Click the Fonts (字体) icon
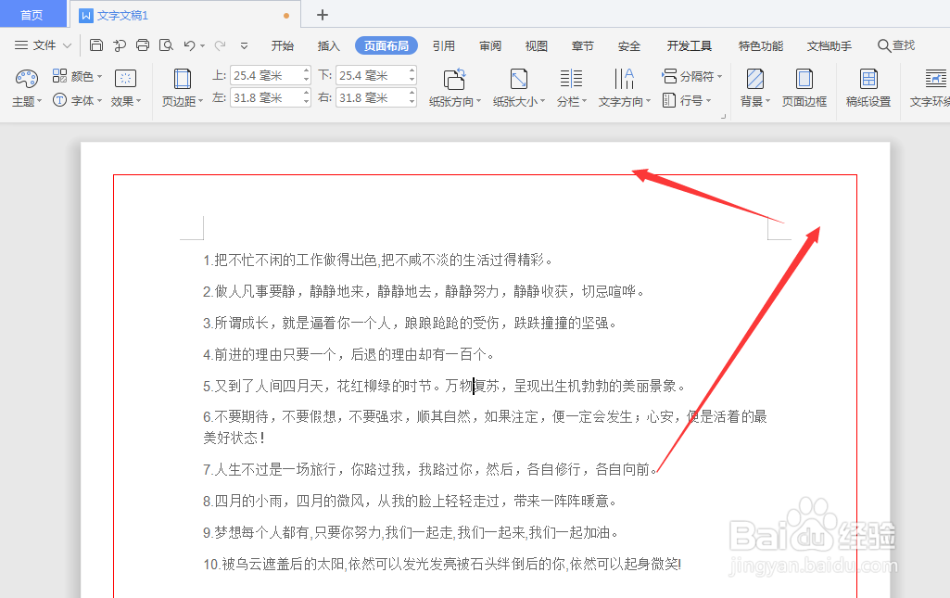The width and height of the screenshot is (950, 598). point(59,100)
